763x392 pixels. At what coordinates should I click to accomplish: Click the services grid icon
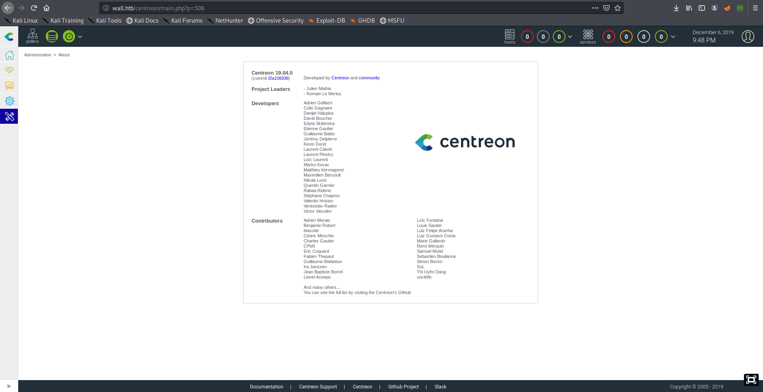click(x=588, y=36)
